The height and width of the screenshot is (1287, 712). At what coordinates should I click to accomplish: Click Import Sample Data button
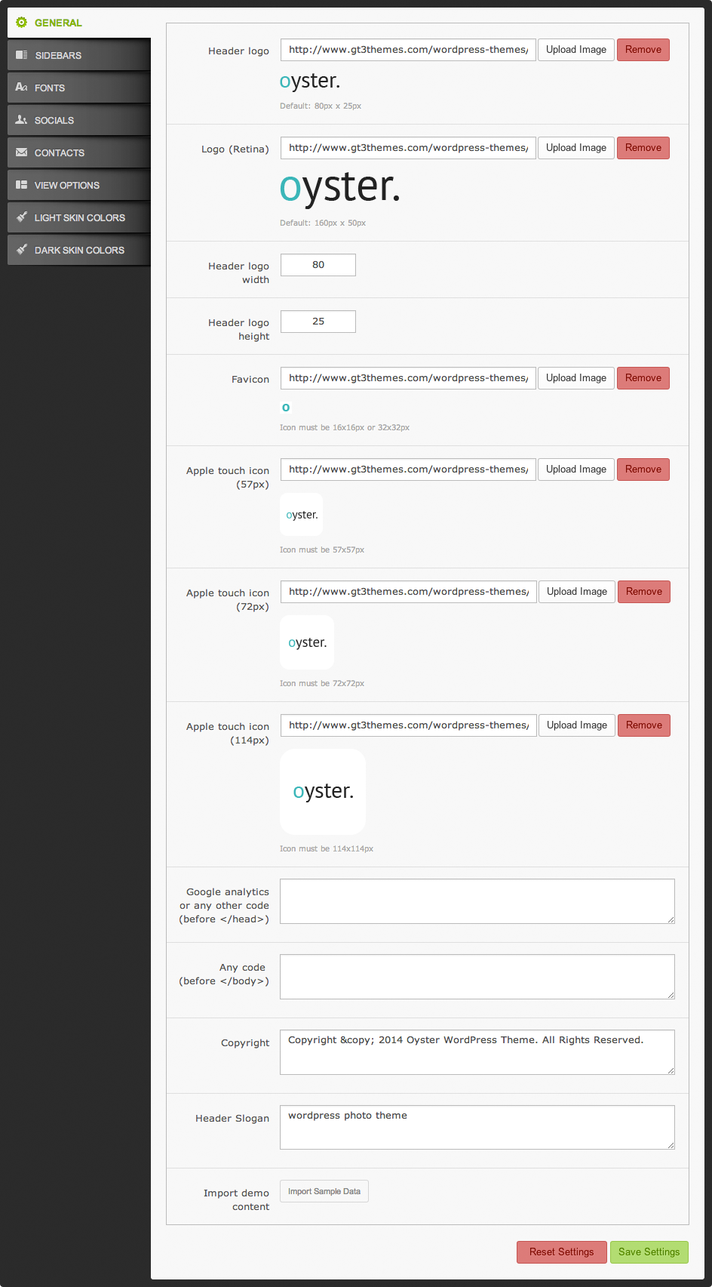coord(324,1191)
